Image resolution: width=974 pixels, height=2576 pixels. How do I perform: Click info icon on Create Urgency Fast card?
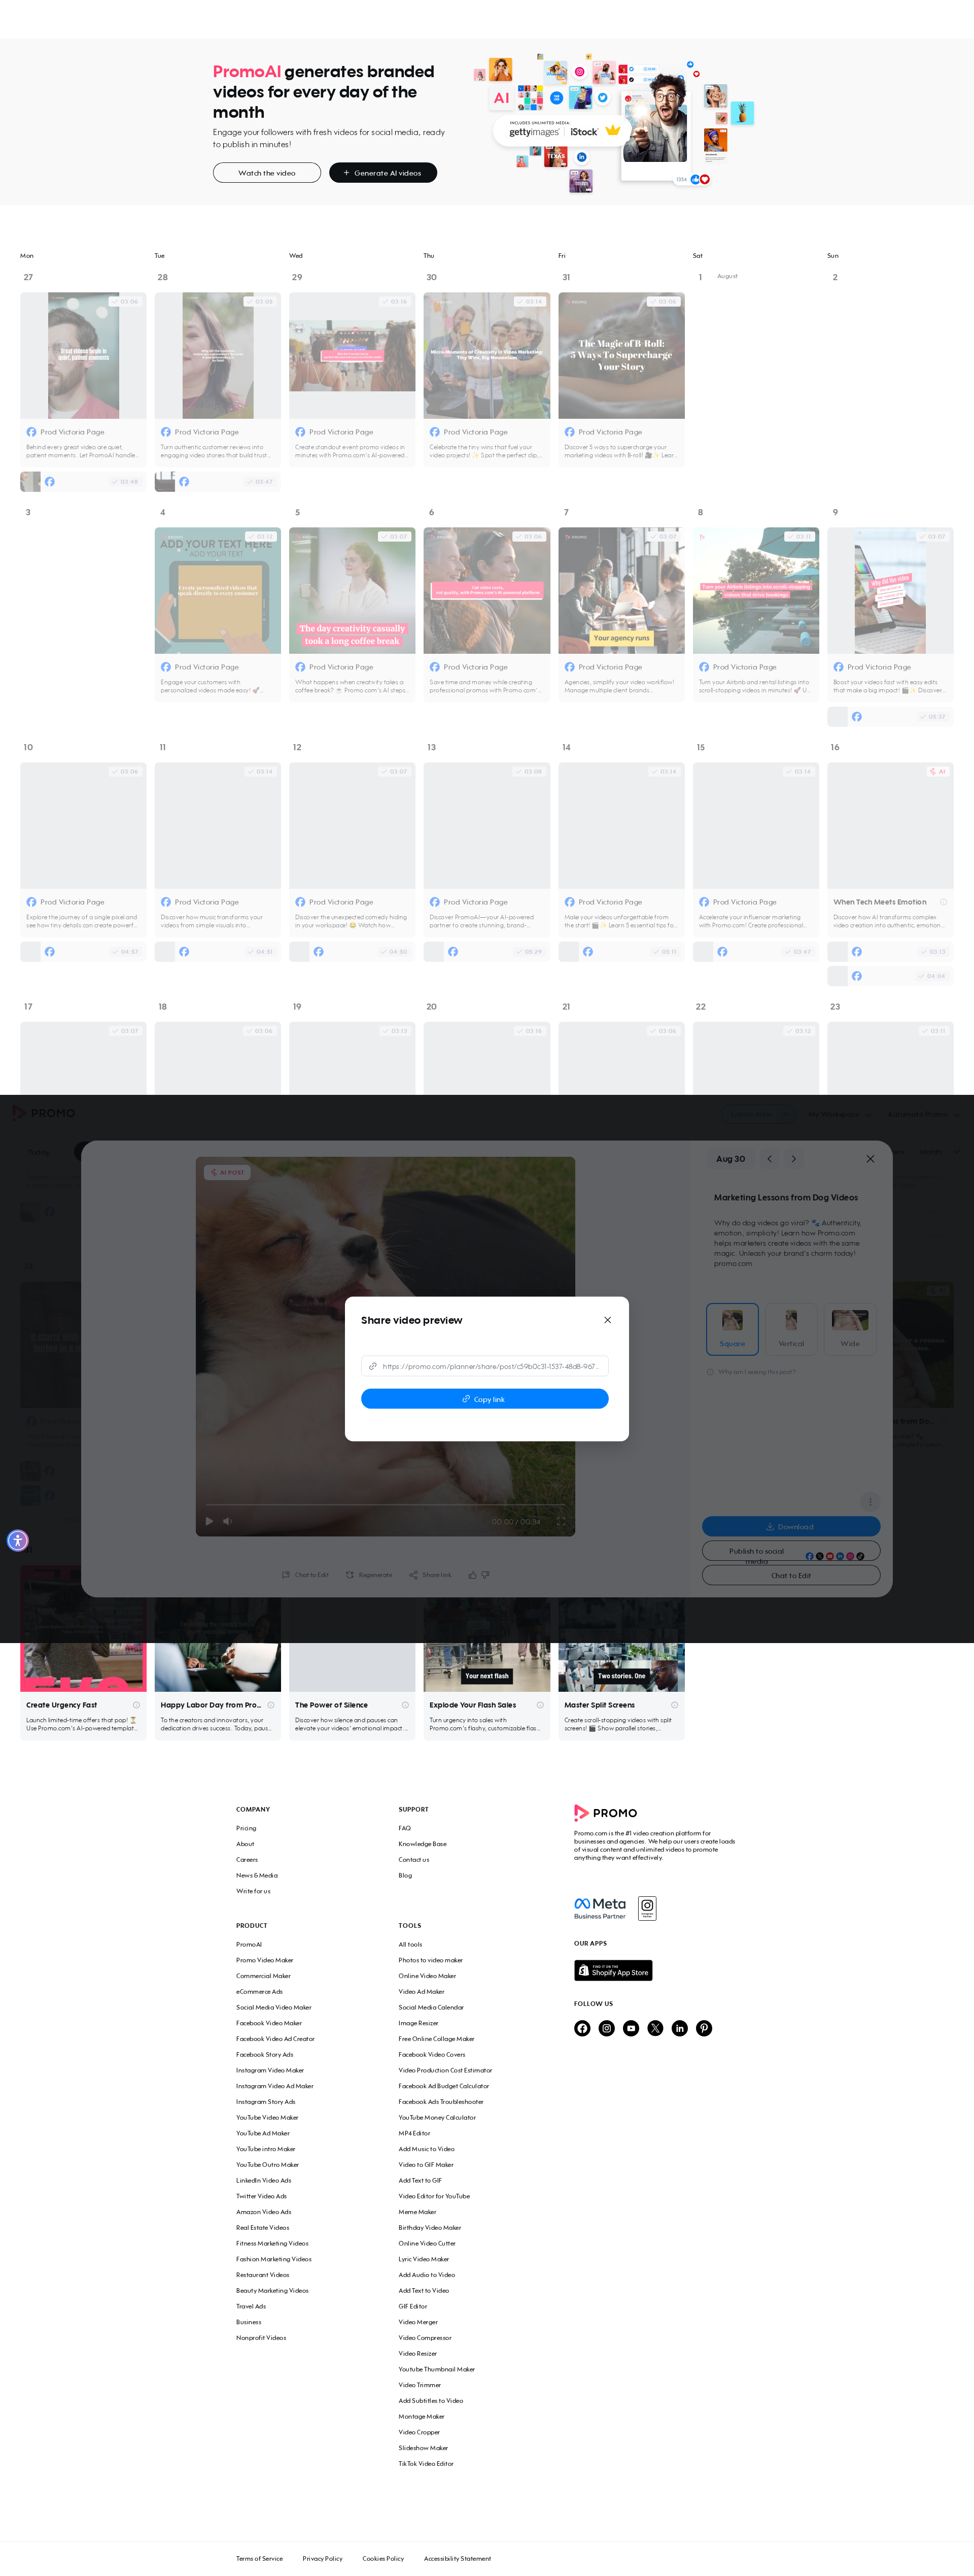tap(136, 1705)
